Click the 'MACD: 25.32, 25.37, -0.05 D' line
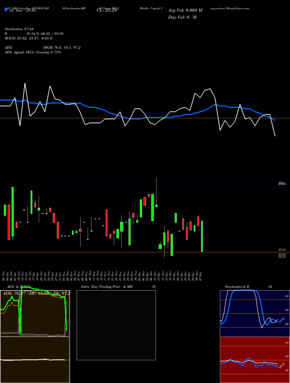The height and width of the screenshot is (383, 290). 28,38
